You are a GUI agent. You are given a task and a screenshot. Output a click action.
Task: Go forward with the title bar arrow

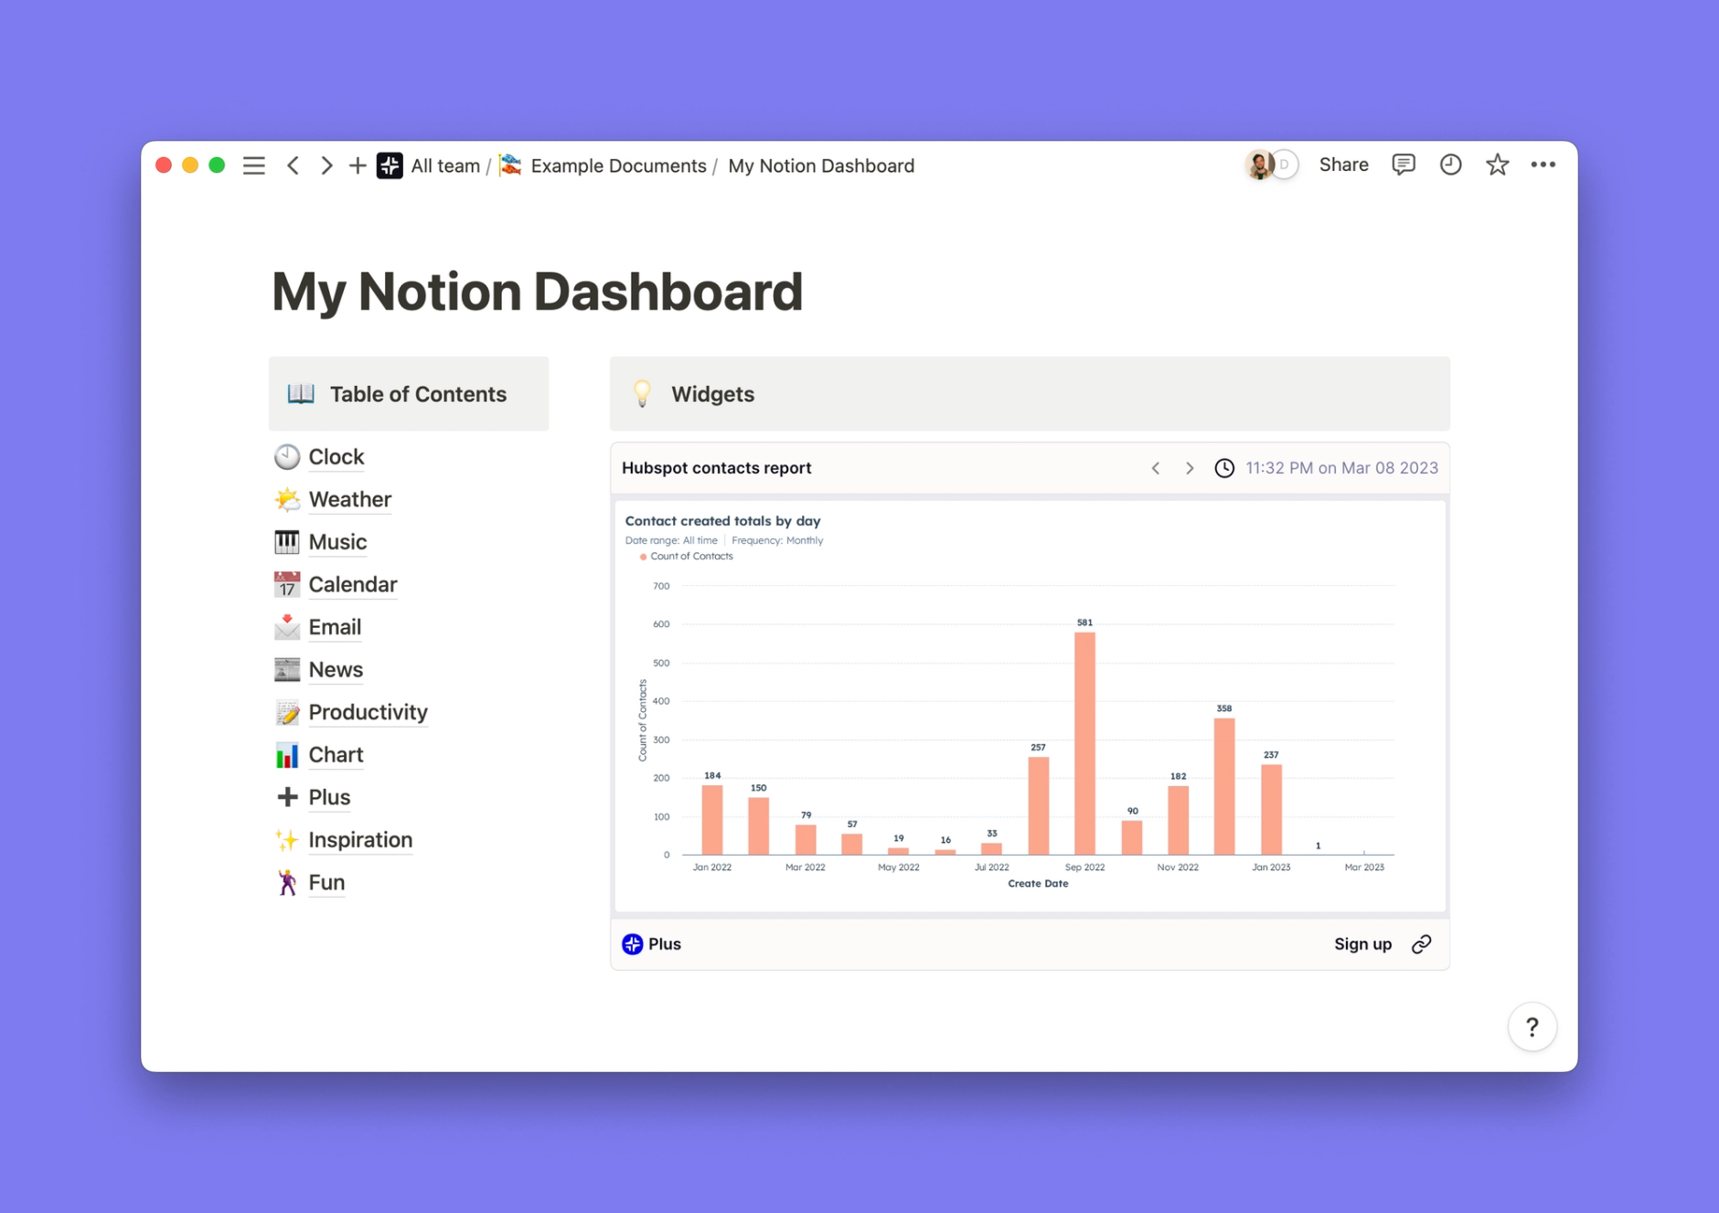[x=326, y=165]
